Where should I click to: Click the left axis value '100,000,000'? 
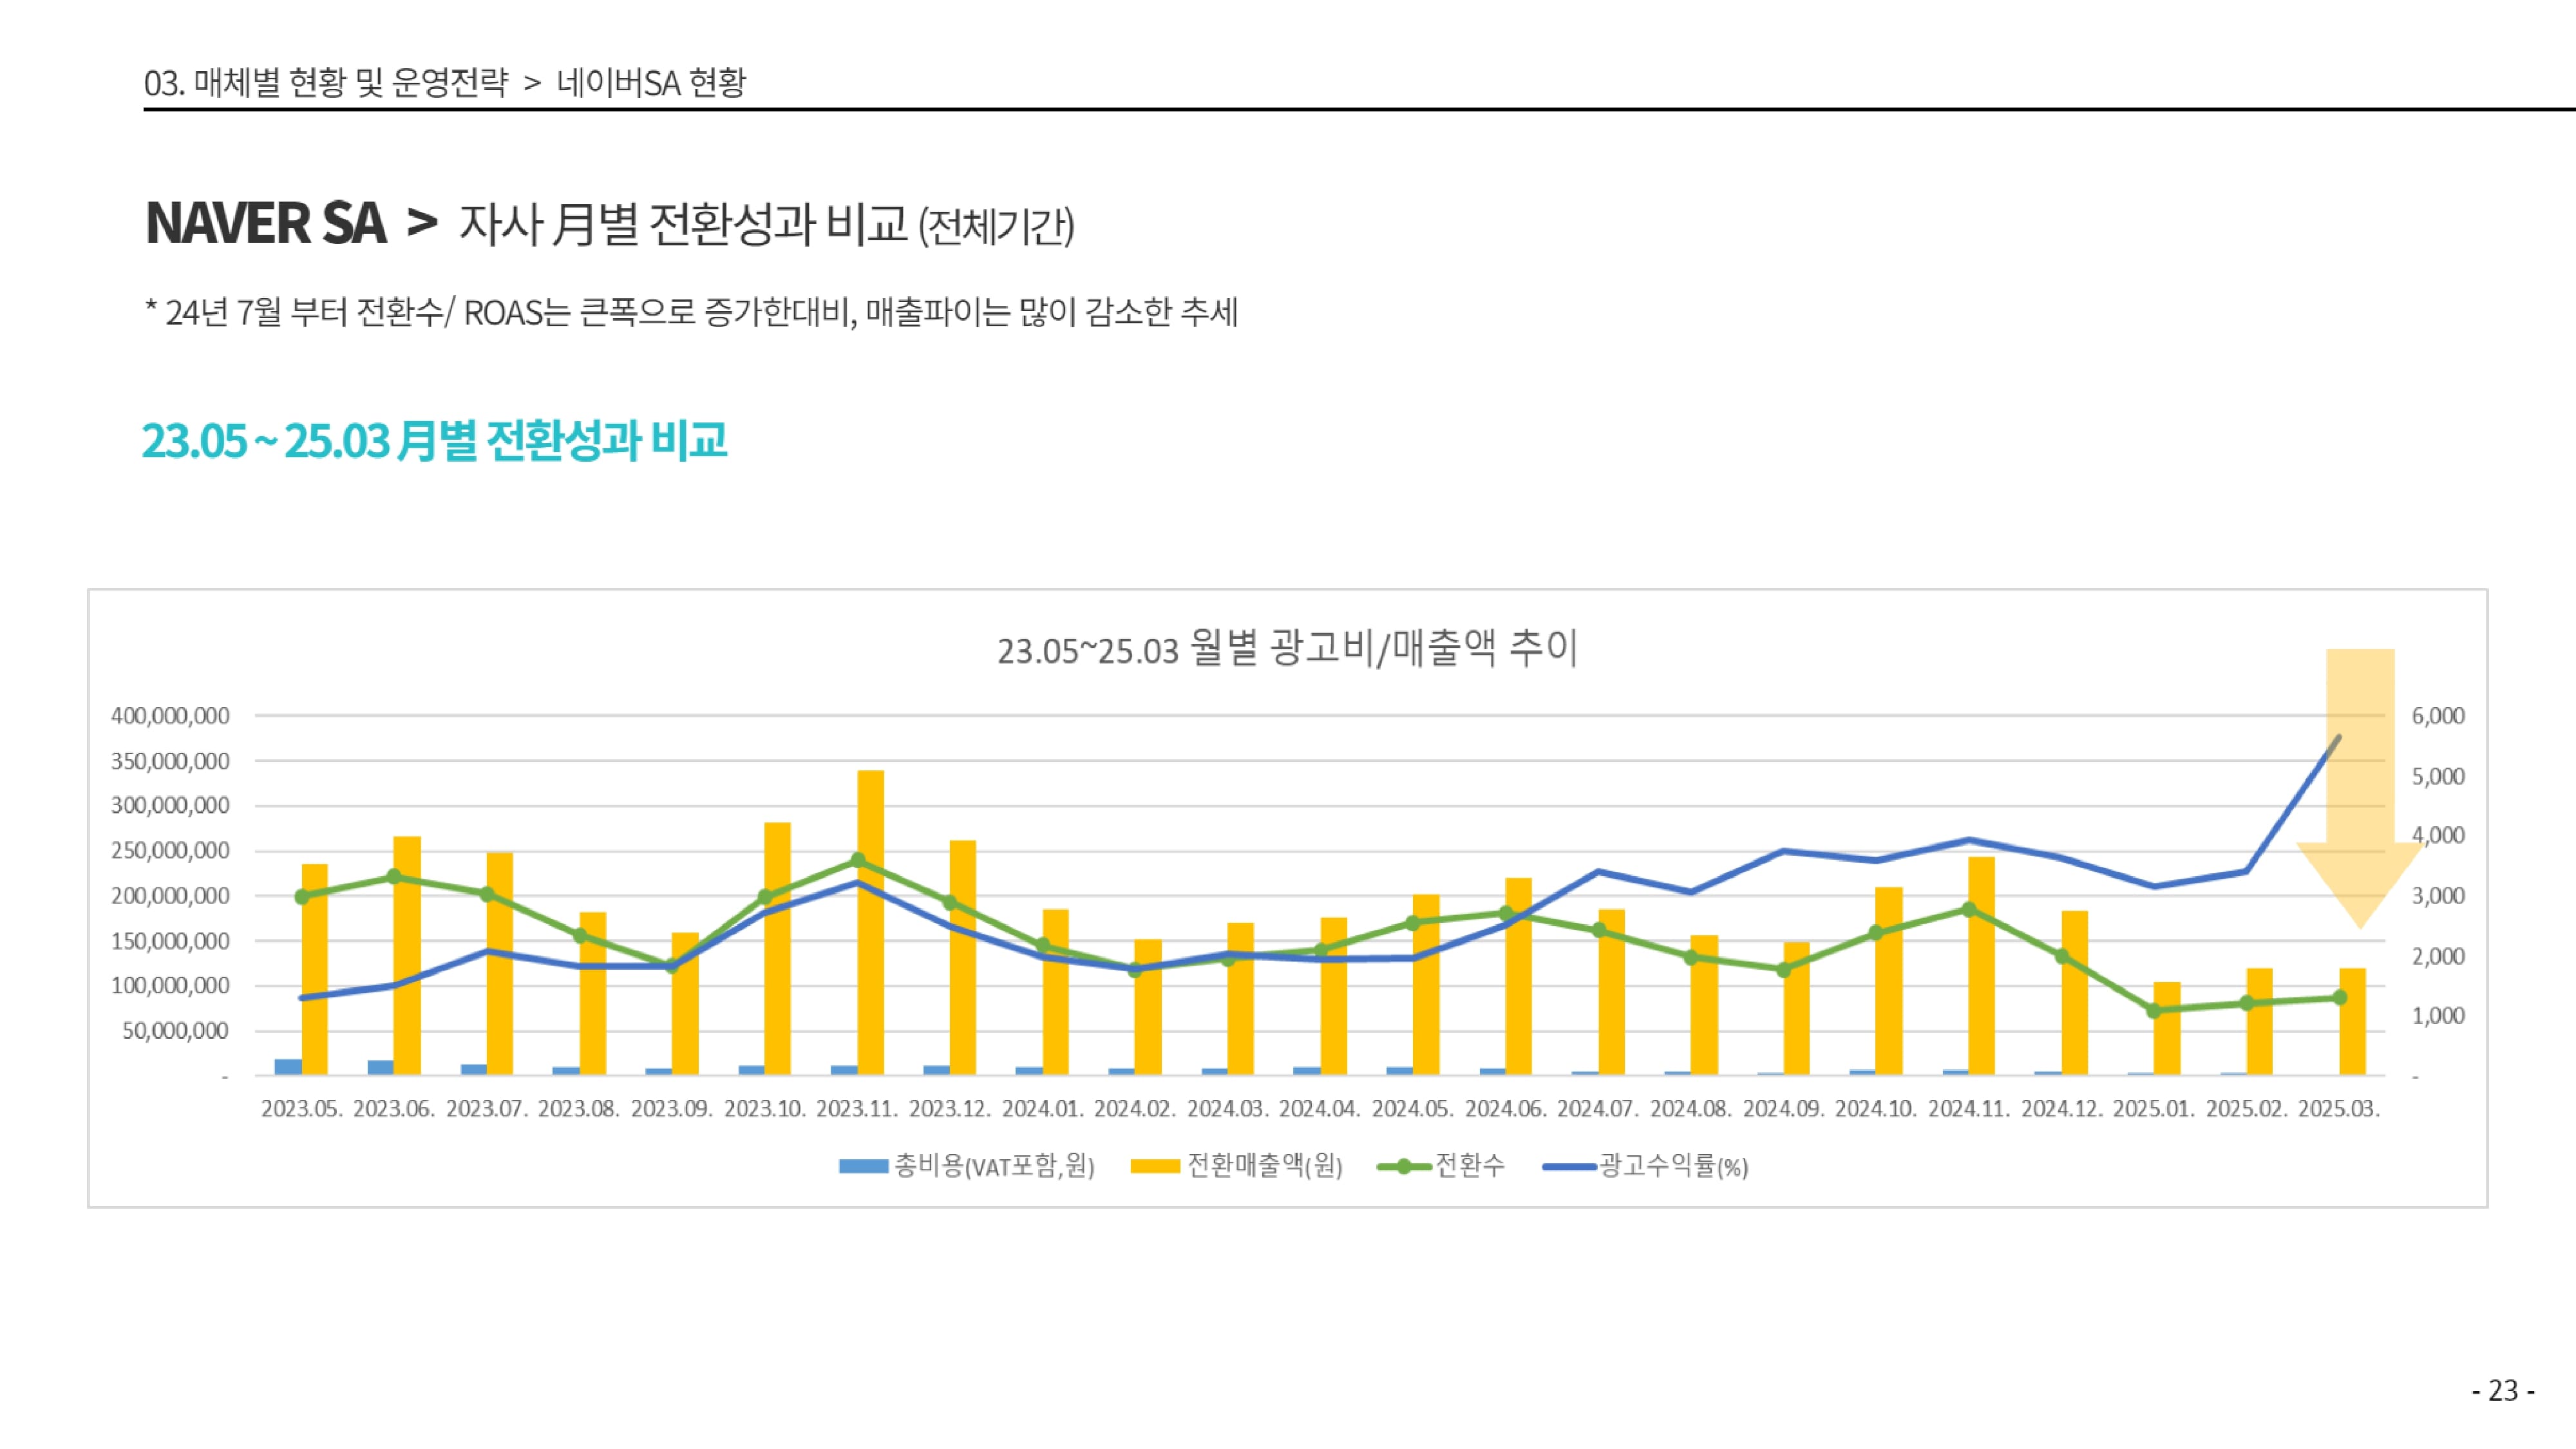click(x=170, y=985)
